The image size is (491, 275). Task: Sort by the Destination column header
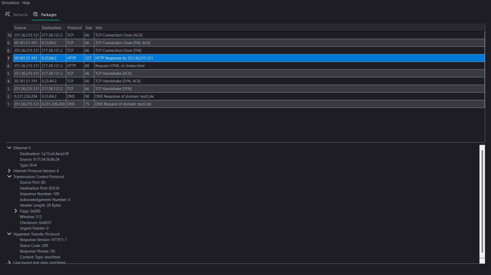tap(53, 28)
